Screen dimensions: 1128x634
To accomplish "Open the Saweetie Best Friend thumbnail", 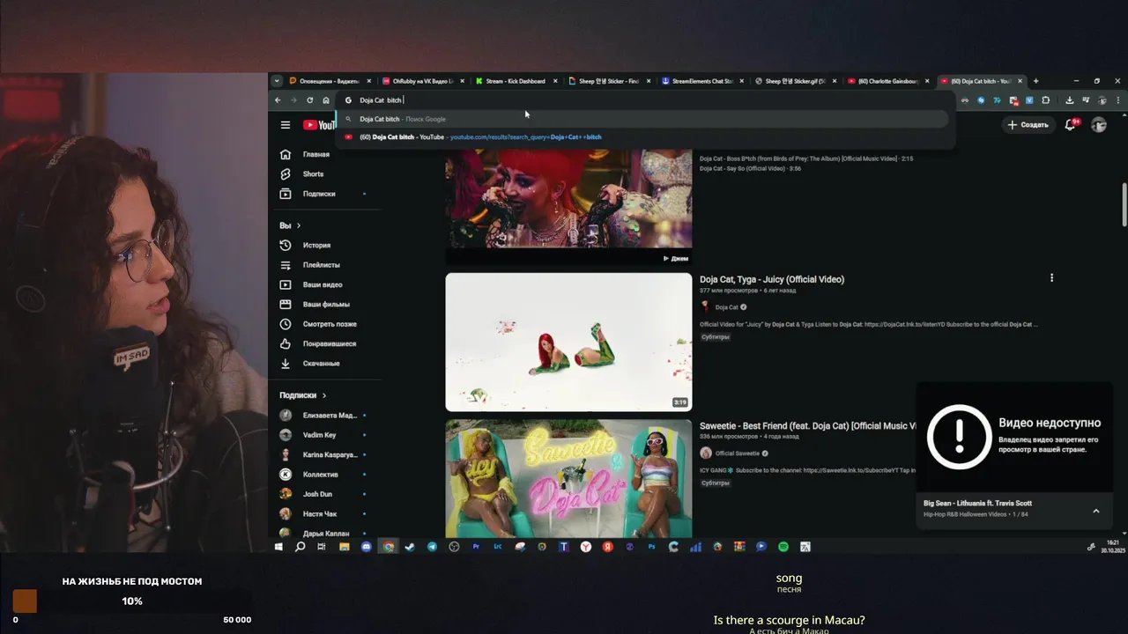I will point(568,478).
